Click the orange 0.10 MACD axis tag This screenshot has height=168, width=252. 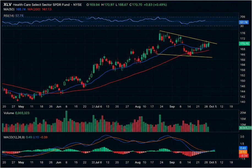(243, 152)
